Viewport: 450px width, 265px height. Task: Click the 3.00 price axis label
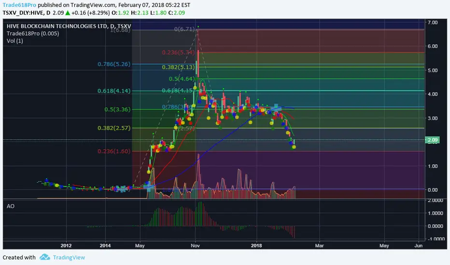click(433, 118)
